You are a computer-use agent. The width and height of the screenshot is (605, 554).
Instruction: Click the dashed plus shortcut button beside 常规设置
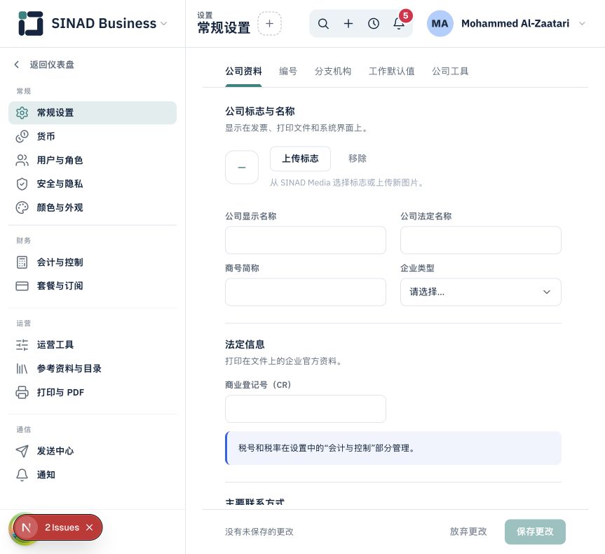[269, 24]
